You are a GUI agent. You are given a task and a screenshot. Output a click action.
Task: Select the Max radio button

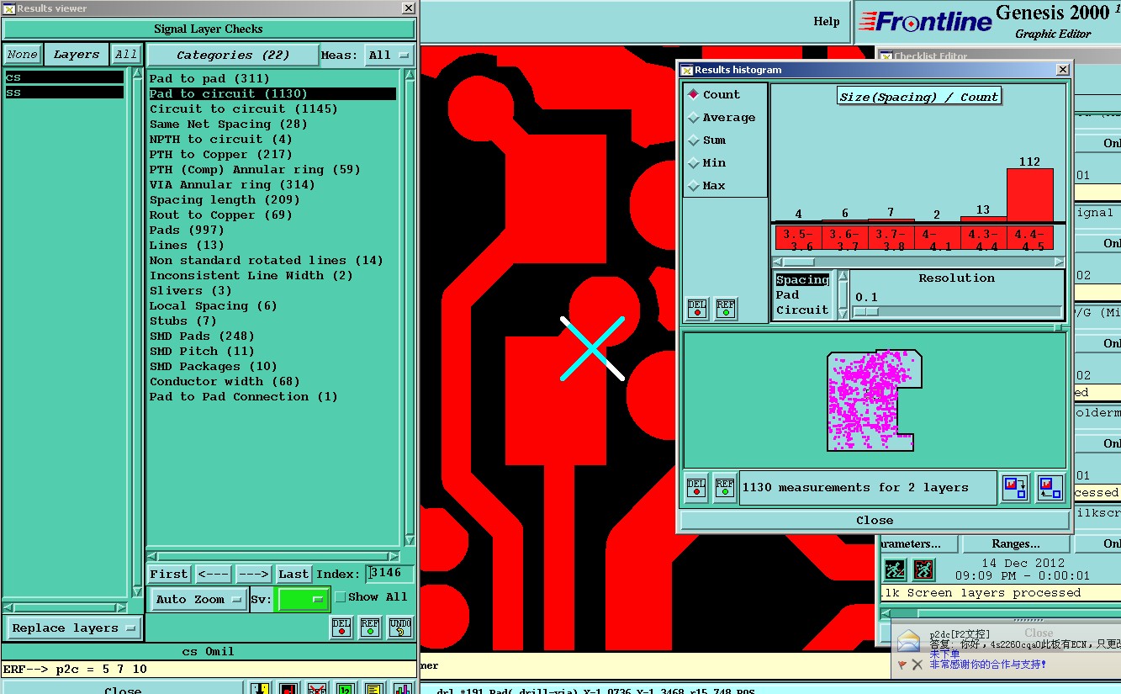[x=693, y=186]
